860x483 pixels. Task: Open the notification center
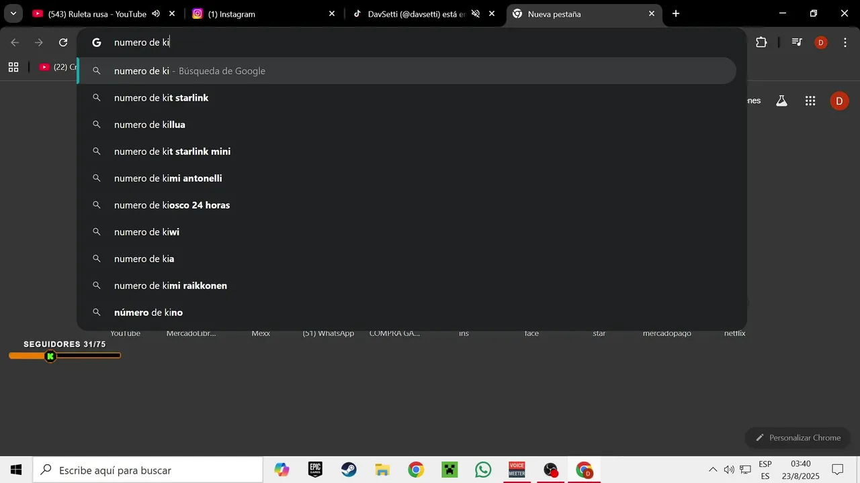click(x=838, y=470)
